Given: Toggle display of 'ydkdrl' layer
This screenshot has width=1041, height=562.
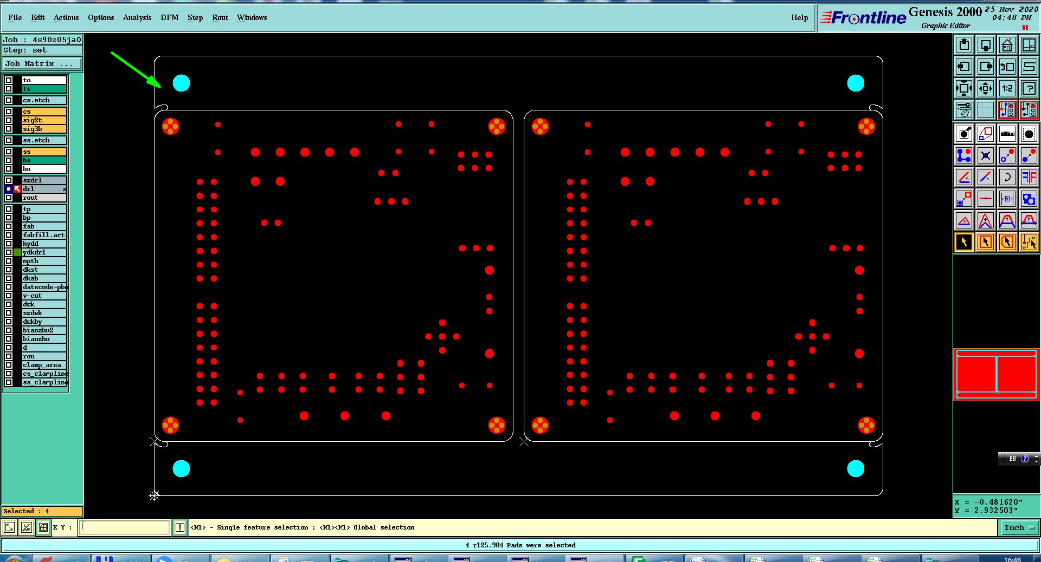Looking at the screenshot, I should tap(9, 252).
